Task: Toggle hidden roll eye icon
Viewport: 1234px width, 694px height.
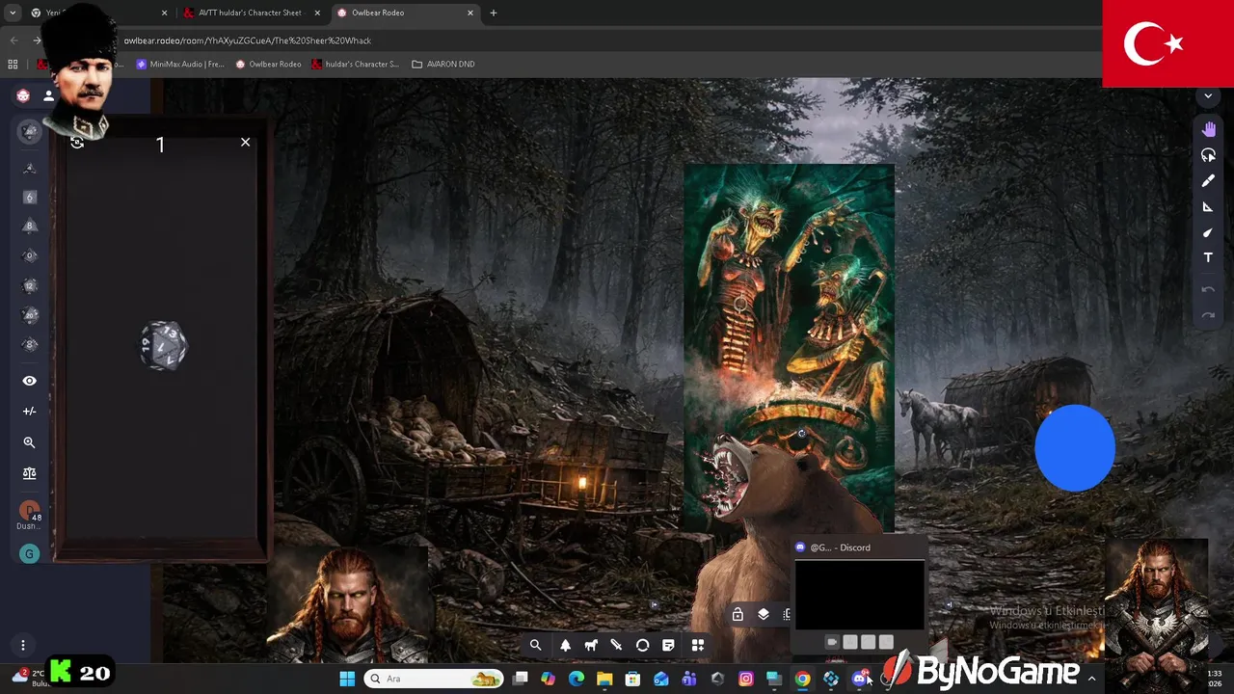Action: click(29, 381)
